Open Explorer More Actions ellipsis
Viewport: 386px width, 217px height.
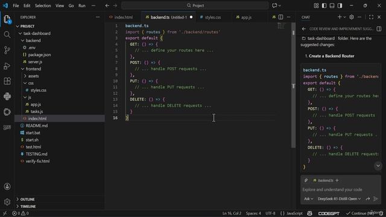coord(98,17)
